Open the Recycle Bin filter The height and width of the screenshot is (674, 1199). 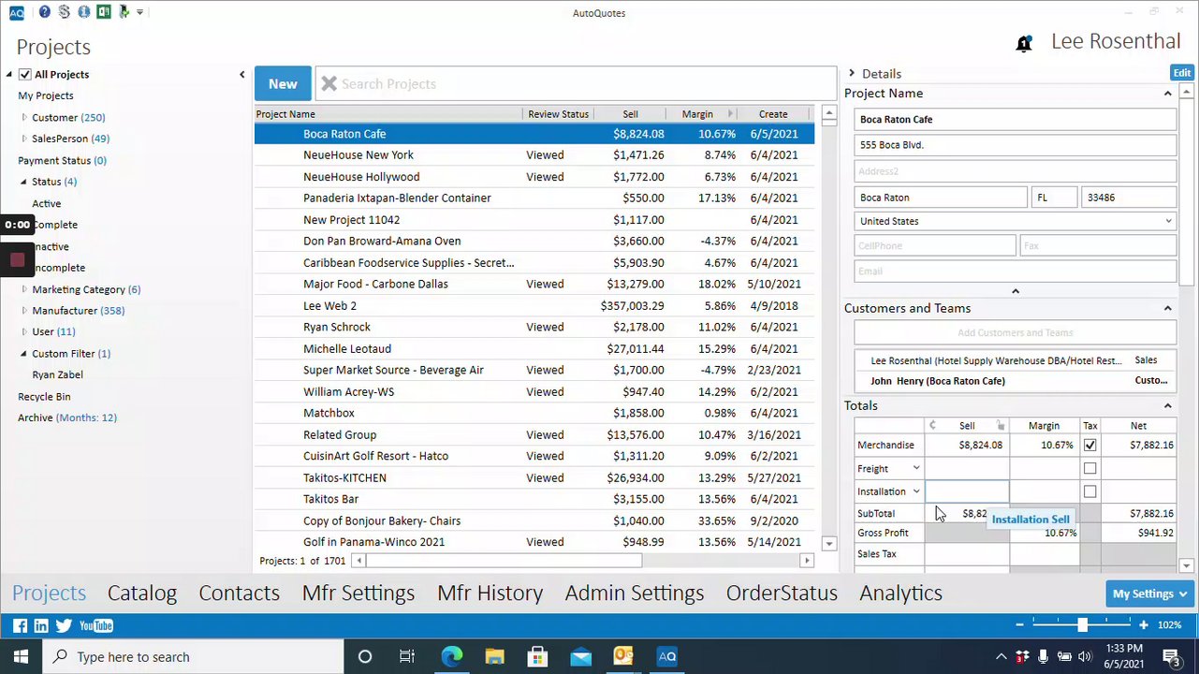(x=44, y=397)
